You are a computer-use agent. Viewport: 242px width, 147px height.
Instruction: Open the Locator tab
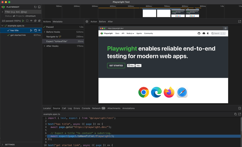(x=47, y=108)
